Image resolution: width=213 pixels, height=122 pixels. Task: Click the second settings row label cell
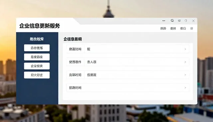click(x=76, y=62)
